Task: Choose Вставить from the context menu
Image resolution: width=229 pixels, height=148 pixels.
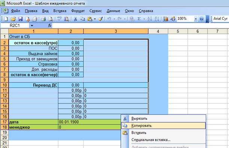Action: [163, 133]
